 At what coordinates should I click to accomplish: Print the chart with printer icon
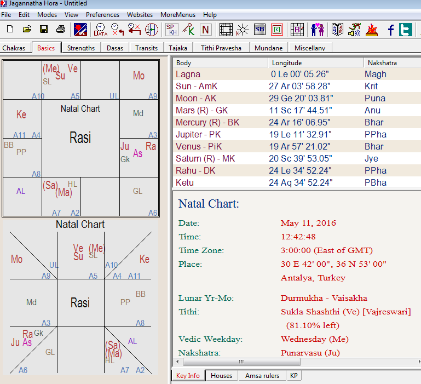coord(61,29)
